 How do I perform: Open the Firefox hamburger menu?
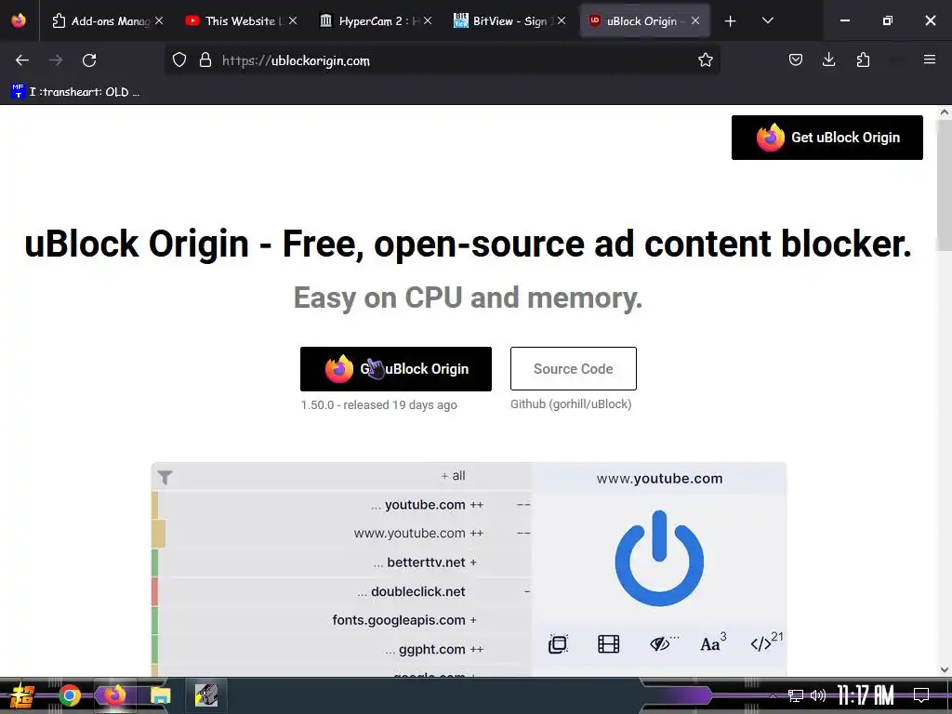coord(930,59)
